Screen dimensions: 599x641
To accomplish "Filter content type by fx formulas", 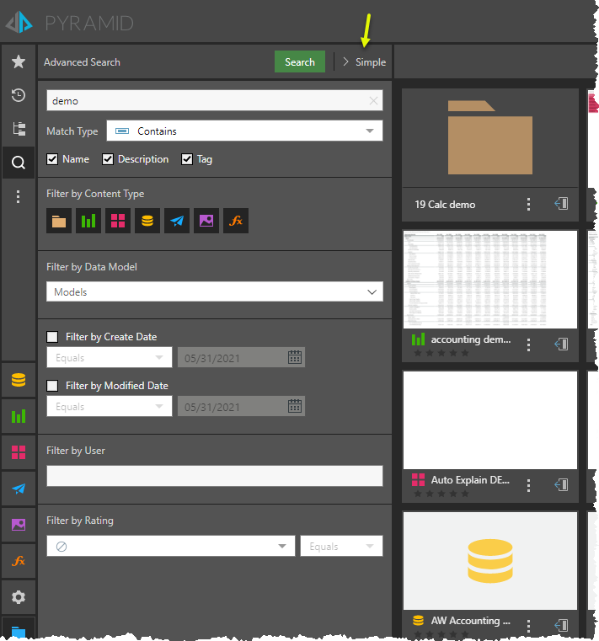I will pos(236,221).
